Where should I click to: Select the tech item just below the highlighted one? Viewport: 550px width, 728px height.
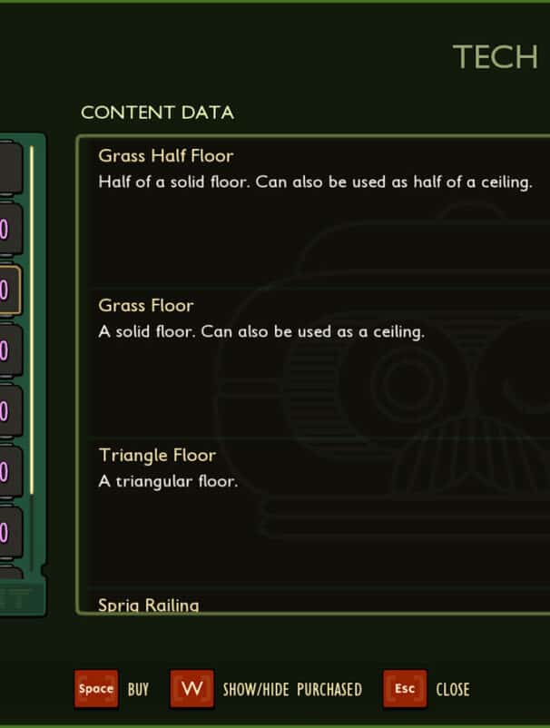7,350
